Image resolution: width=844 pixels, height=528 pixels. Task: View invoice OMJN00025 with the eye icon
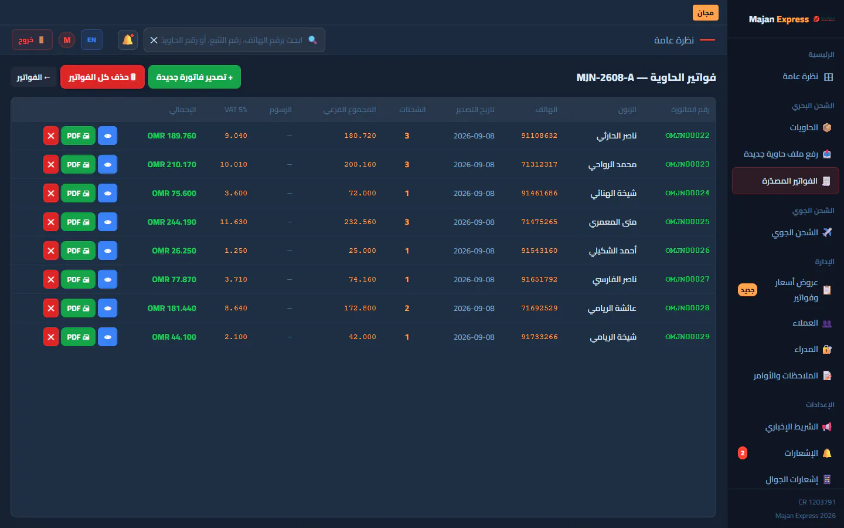pos(107,222)
